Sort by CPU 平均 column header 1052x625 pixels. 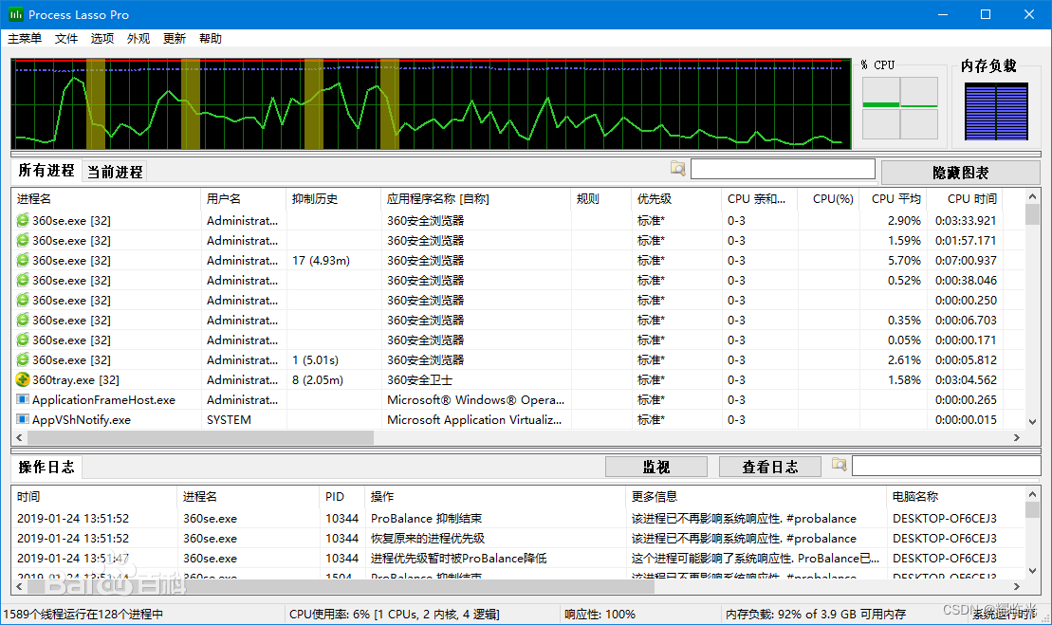coord(893,198)
